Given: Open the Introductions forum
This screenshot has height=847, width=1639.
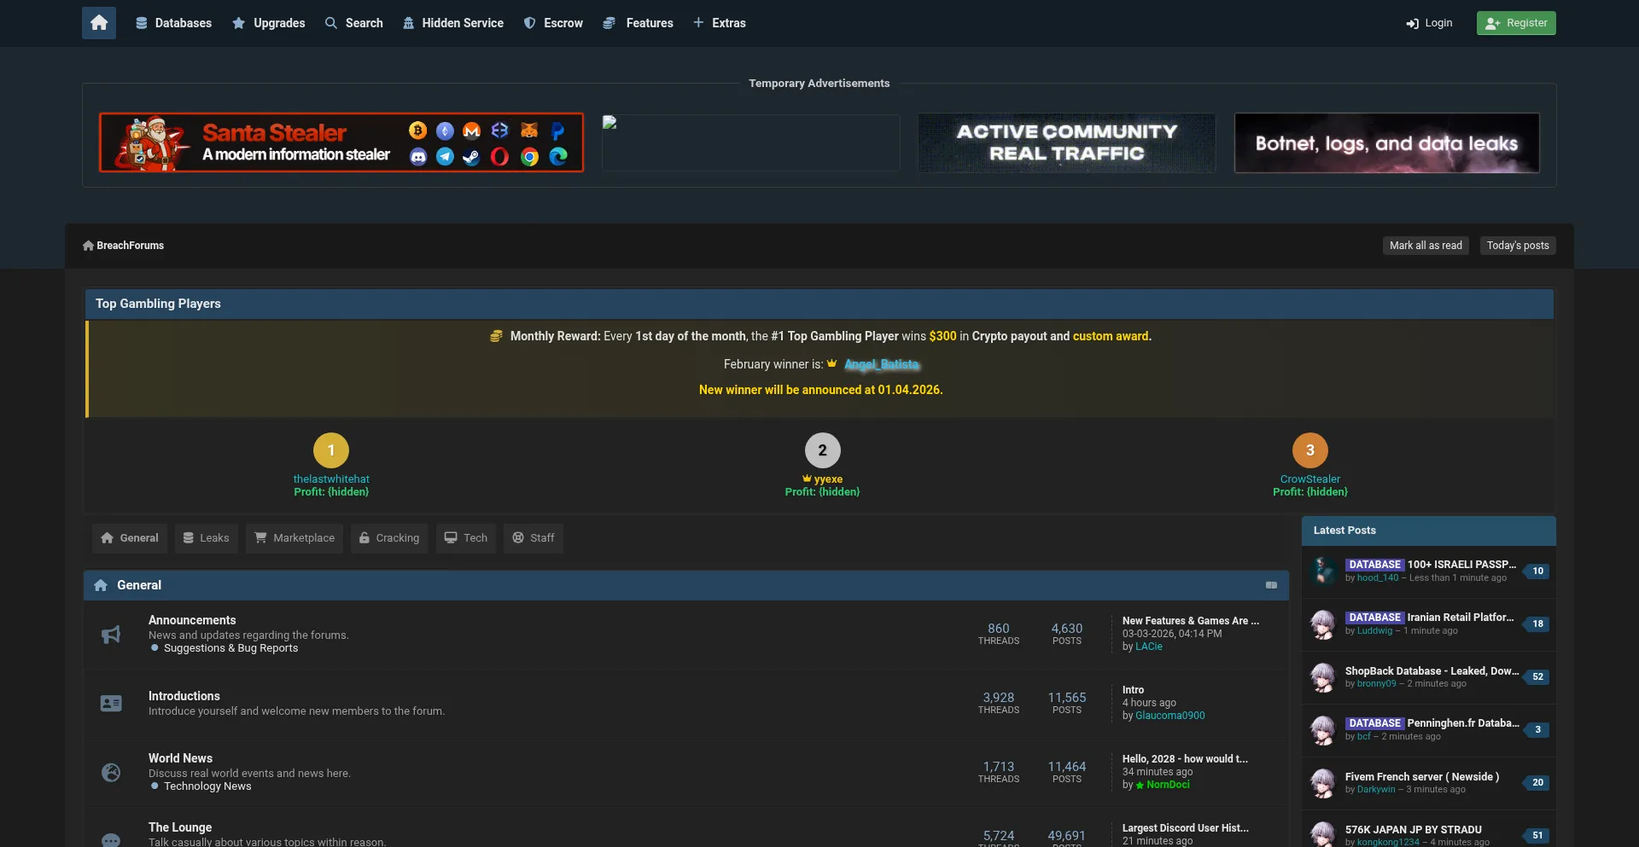Looking at the screenshot, I should [x=184, y=696].
